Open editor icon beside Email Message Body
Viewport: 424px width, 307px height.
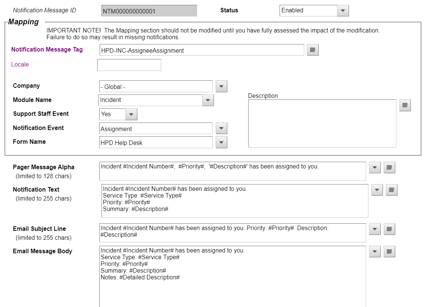tap(389, 252)
